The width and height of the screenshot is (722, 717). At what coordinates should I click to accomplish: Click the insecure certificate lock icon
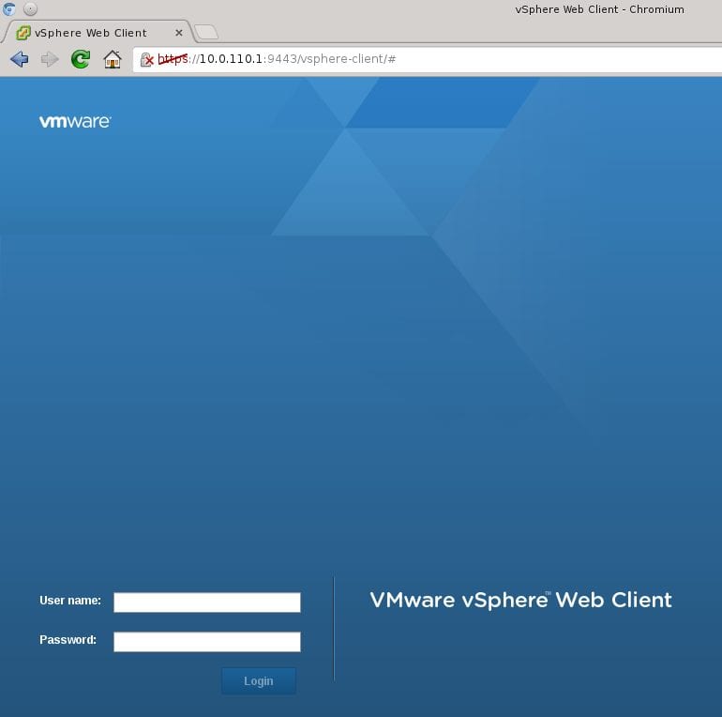tap(146, 59)
